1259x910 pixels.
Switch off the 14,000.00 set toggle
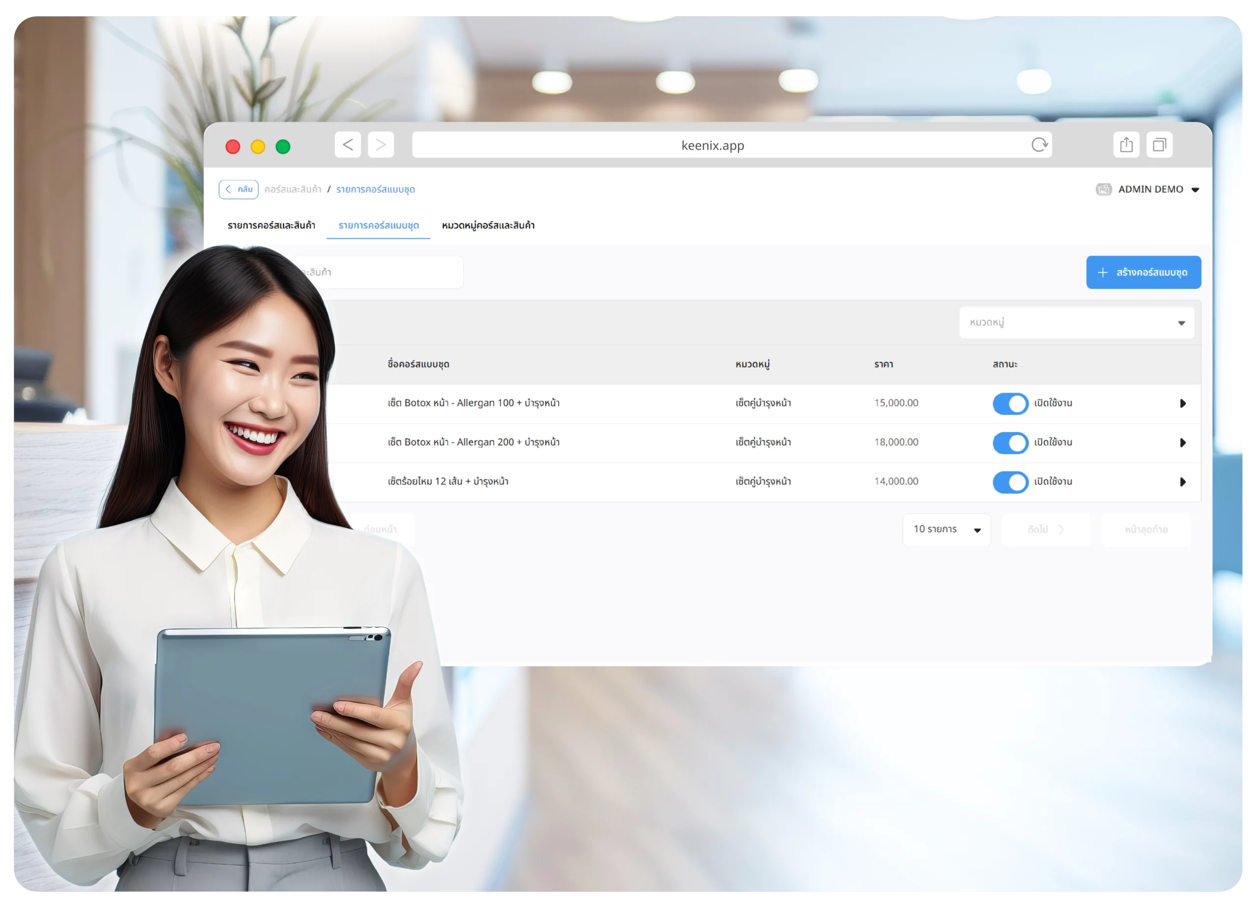click(1010, 482)
